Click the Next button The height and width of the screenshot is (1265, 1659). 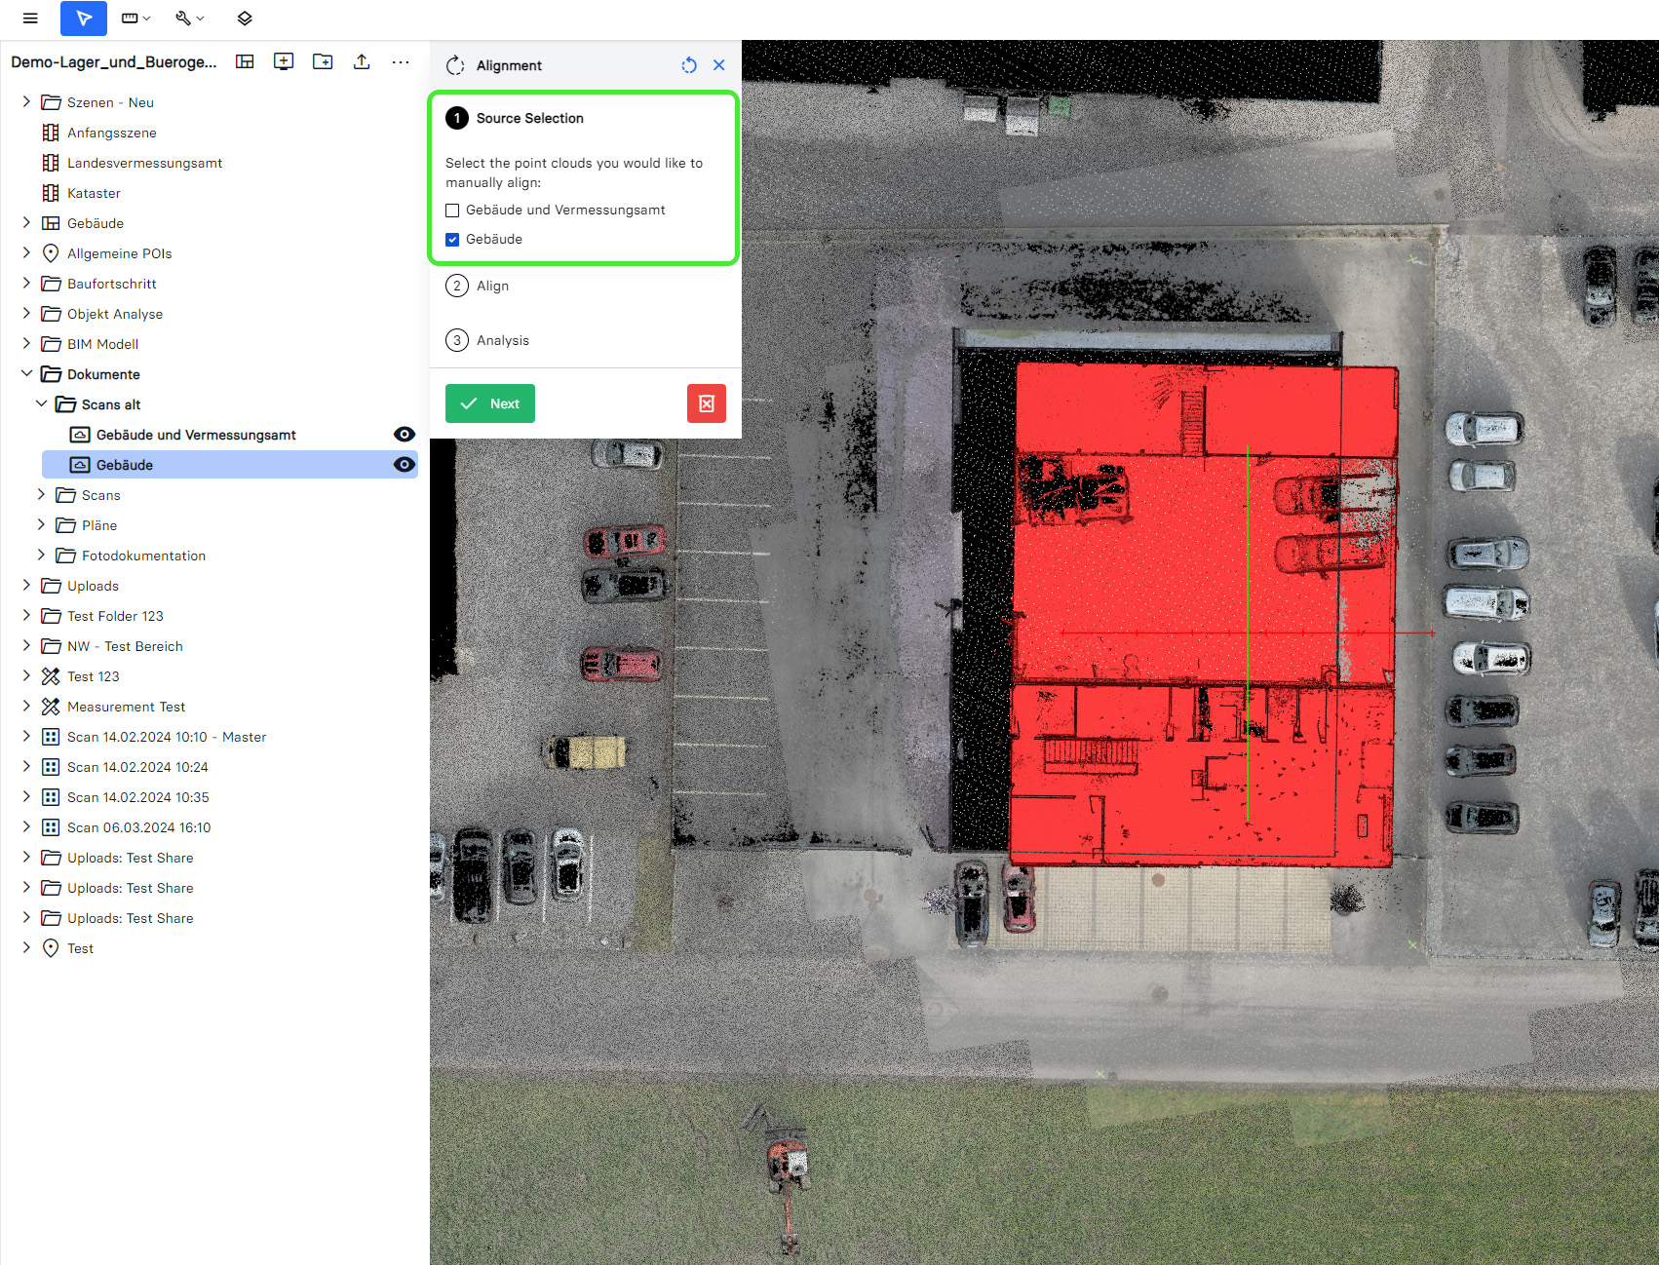click(490, 403)
